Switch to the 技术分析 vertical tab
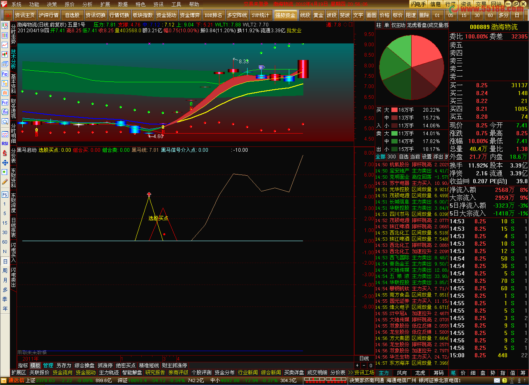Image resolution: width=529 pixels, height=385 pixels. 13,59
